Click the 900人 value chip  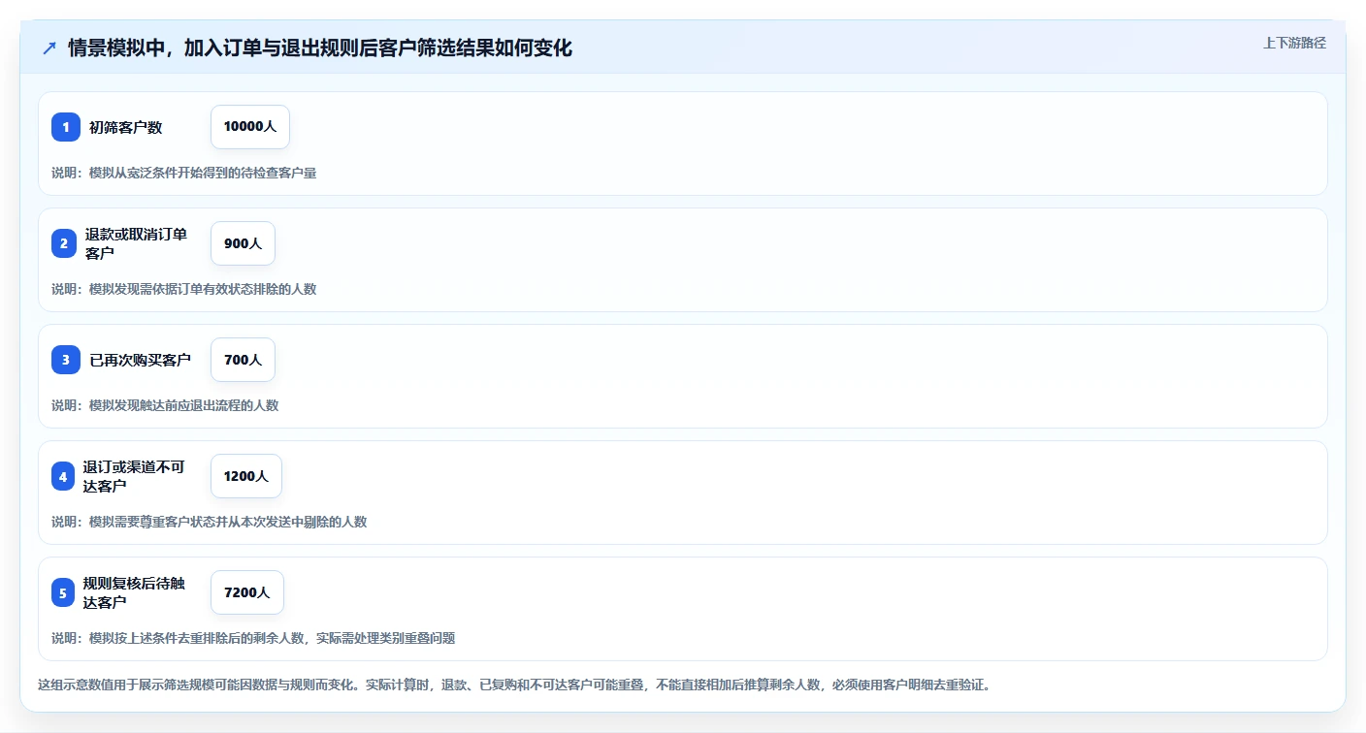point(243,243)
